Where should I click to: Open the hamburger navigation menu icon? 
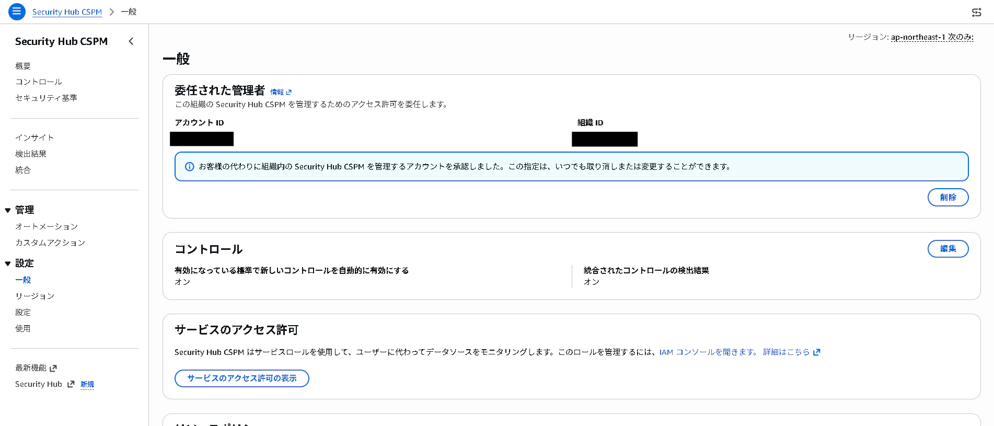point(17,11)
